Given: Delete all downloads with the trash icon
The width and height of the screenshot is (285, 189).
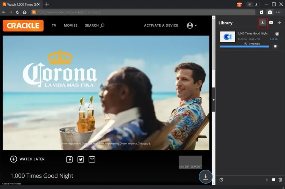Looking at the screenshot, I should [x=280, y=180].
